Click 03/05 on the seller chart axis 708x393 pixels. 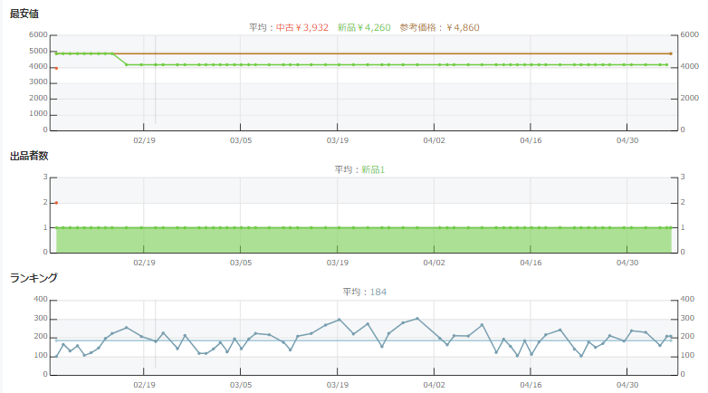(241, 263)
